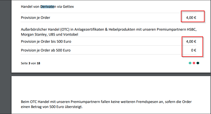This screenshot has width=211, height=114.
Task: Click the teal dot in the page footer
Action: coord(190,63)
